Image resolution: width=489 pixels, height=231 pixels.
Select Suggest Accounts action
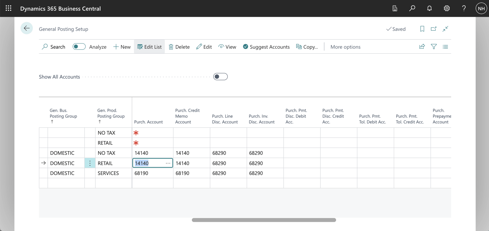click(x=266, y=47)
